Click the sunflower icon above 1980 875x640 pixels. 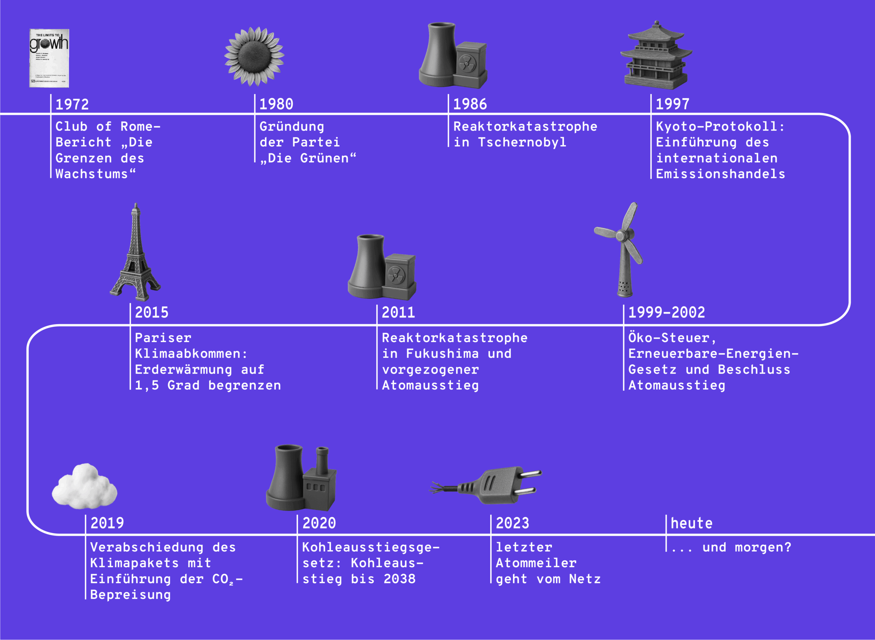[254, 57]
